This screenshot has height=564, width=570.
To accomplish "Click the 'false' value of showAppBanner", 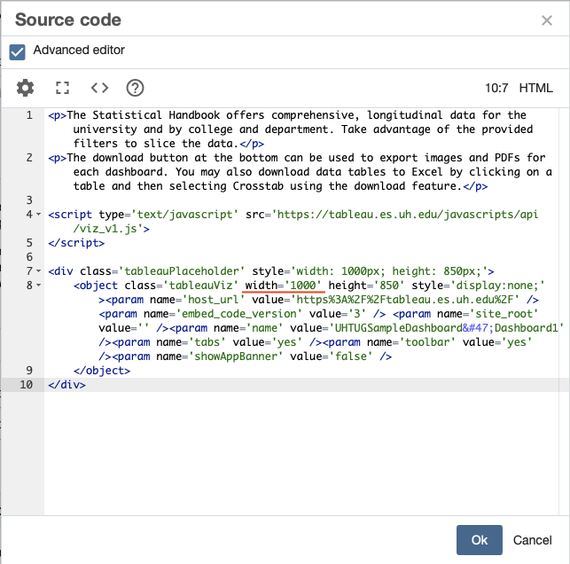I will click(350, 356).
